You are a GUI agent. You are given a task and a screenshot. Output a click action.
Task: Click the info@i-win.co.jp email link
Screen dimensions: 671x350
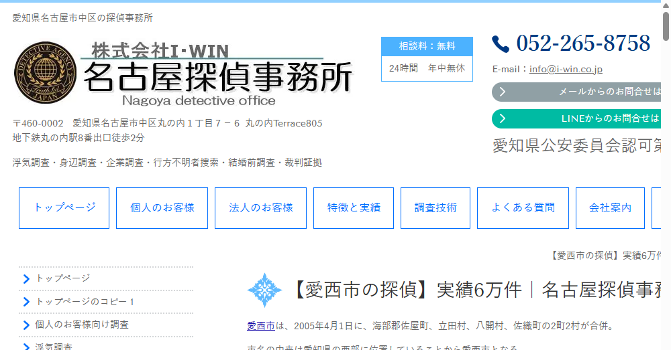click(x=566, y=69)
